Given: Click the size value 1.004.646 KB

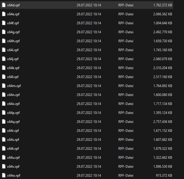Looking at the screenshot, I should click(x=163, y=23).
